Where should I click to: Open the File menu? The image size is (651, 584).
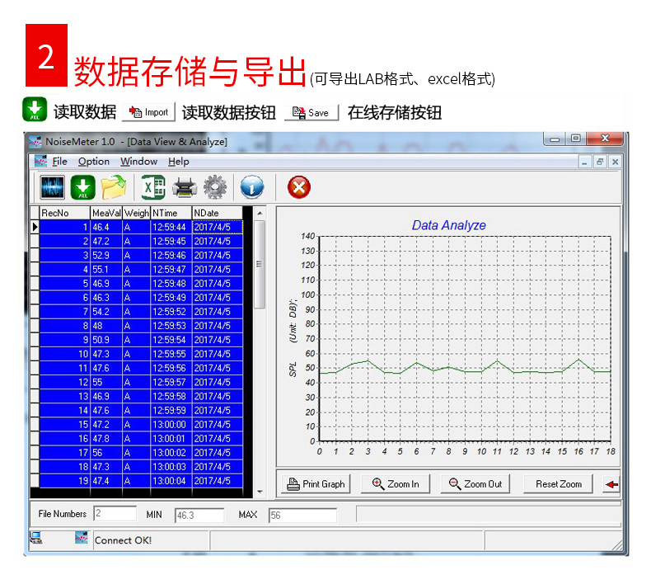pos(59,162)
